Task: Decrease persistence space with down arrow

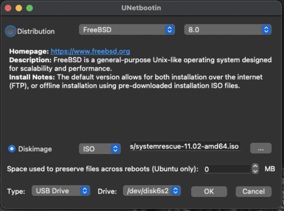Action: pos(255,171)
